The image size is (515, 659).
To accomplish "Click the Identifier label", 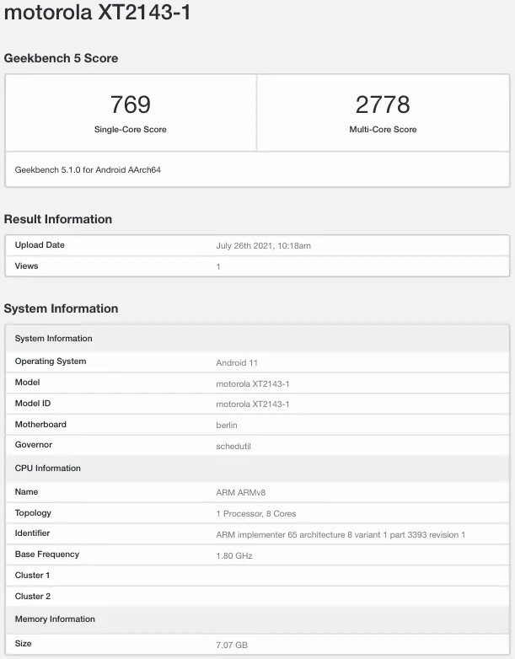I will (32, 533).
